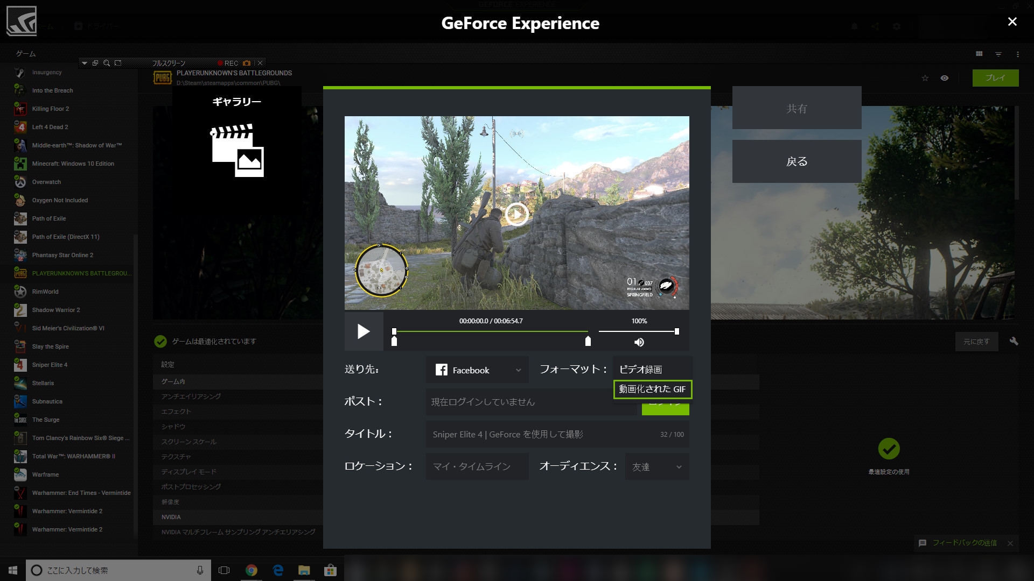Click circular play overlay on video preview

click(516, 214)
